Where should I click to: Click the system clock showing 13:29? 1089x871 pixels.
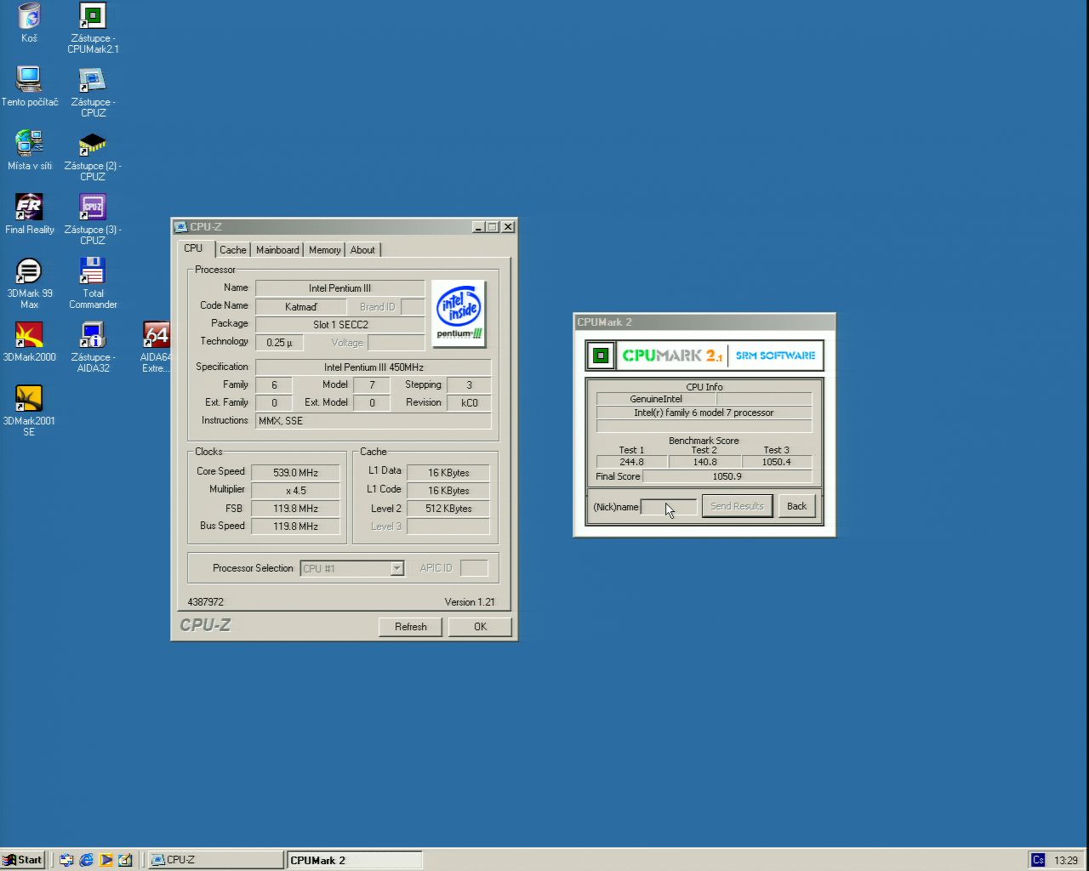(1065, 860)
